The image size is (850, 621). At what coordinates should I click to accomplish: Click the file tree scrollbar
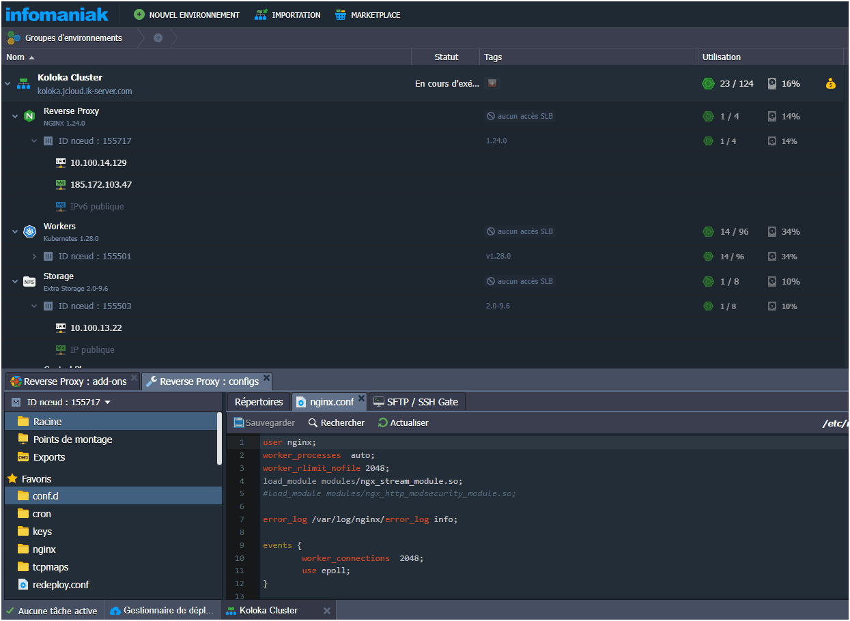pos(220,438)
